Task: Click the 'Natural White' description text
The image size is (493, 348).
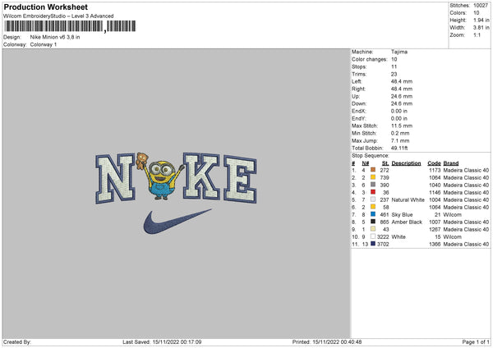Action: coord(408,200)
